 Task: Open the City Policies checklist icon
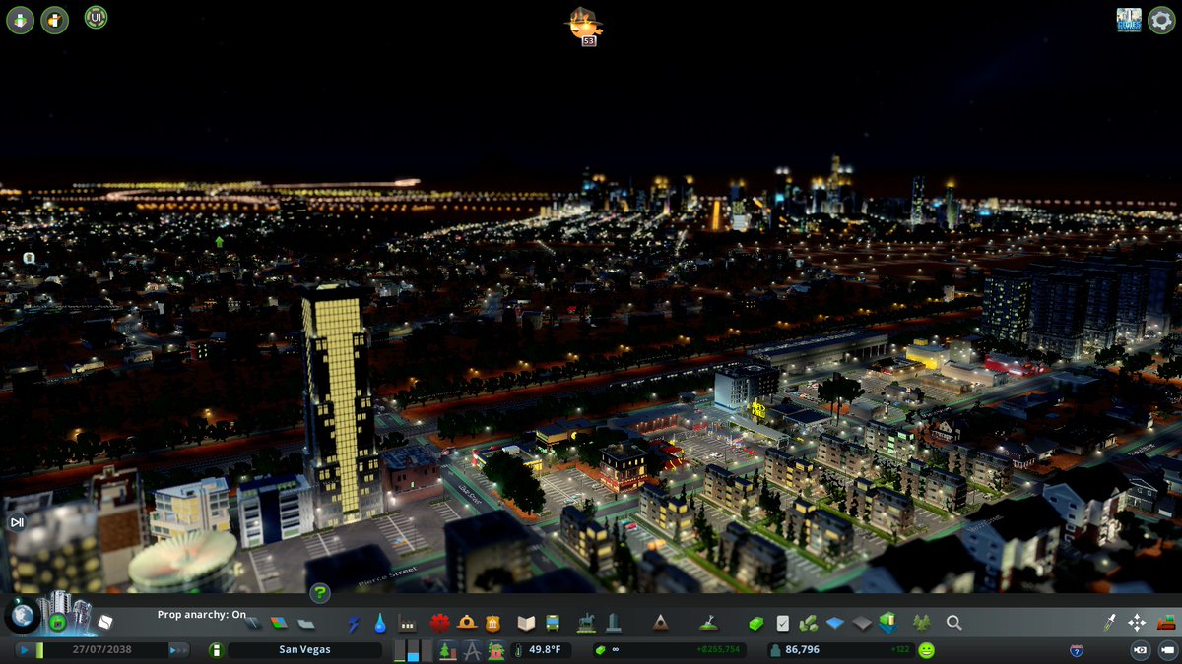click(x=782, y=623)
